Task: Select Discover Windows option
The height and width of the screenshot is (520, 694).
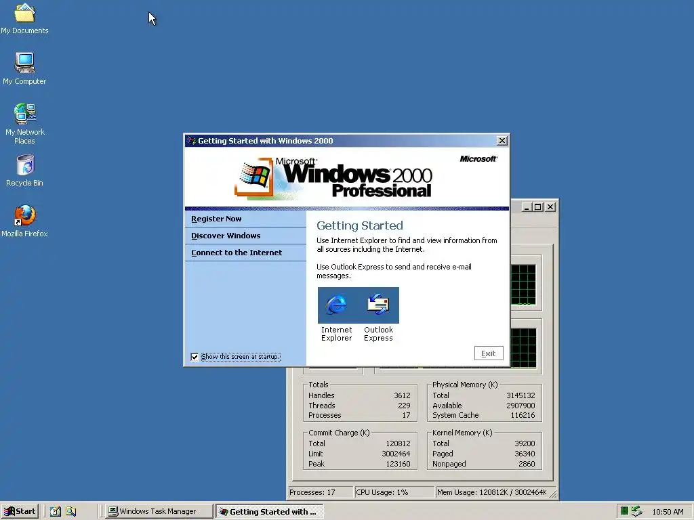Action: click(x=226, y=236)
